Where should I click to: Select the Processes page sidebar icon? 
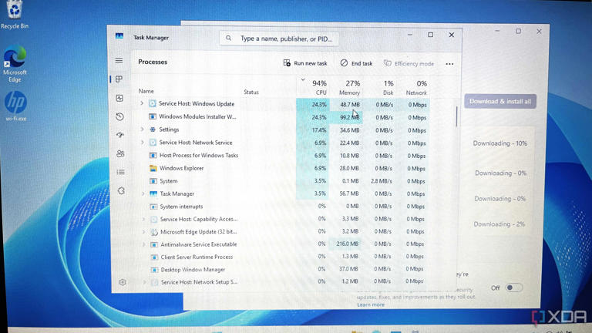point(119,79)
